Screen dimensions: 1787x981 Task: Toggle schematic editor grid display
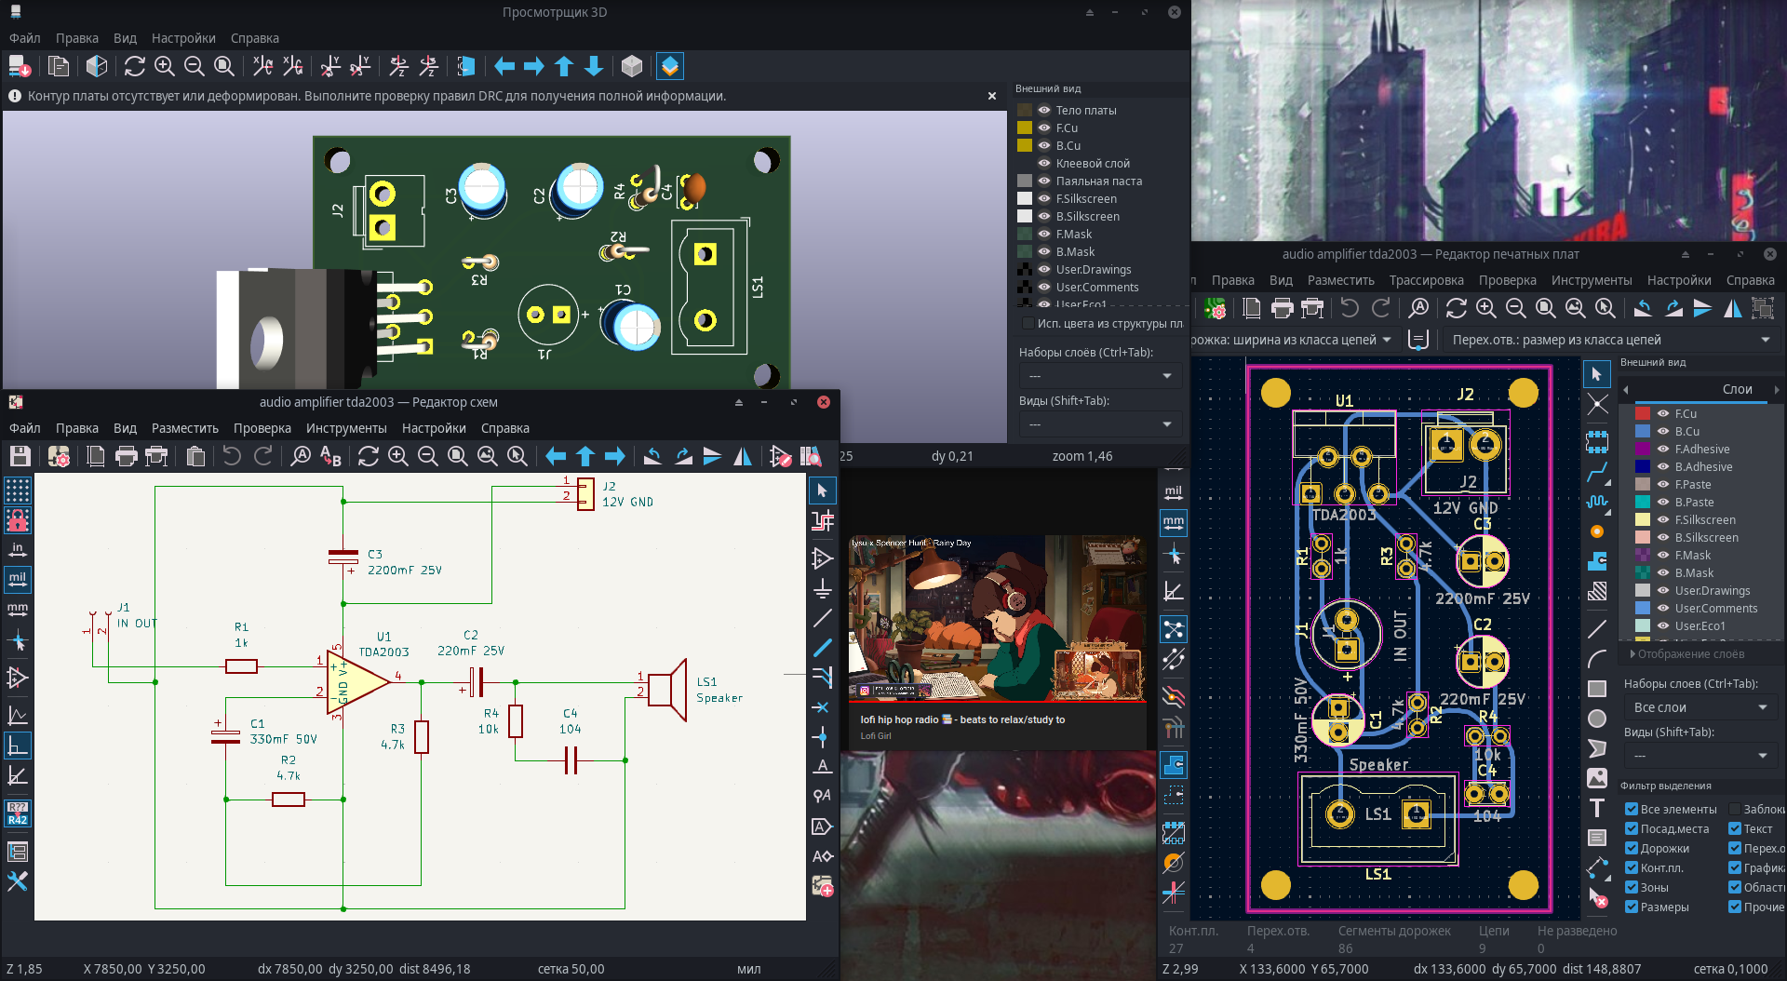[x=18, y=490]
